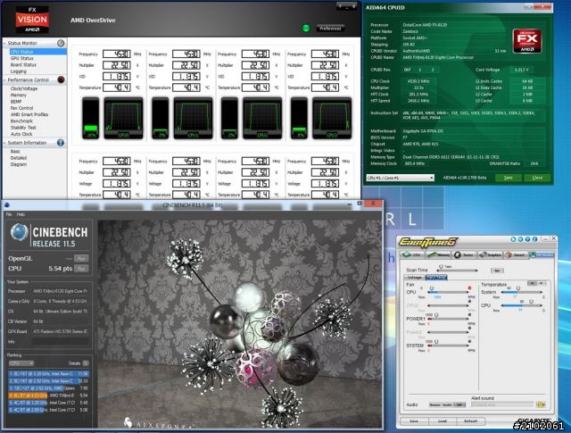This screenshot has width=571, height=433.
Task: Select Clock/Voltage in OverDrive sidebar
Action: click(24, 88)
